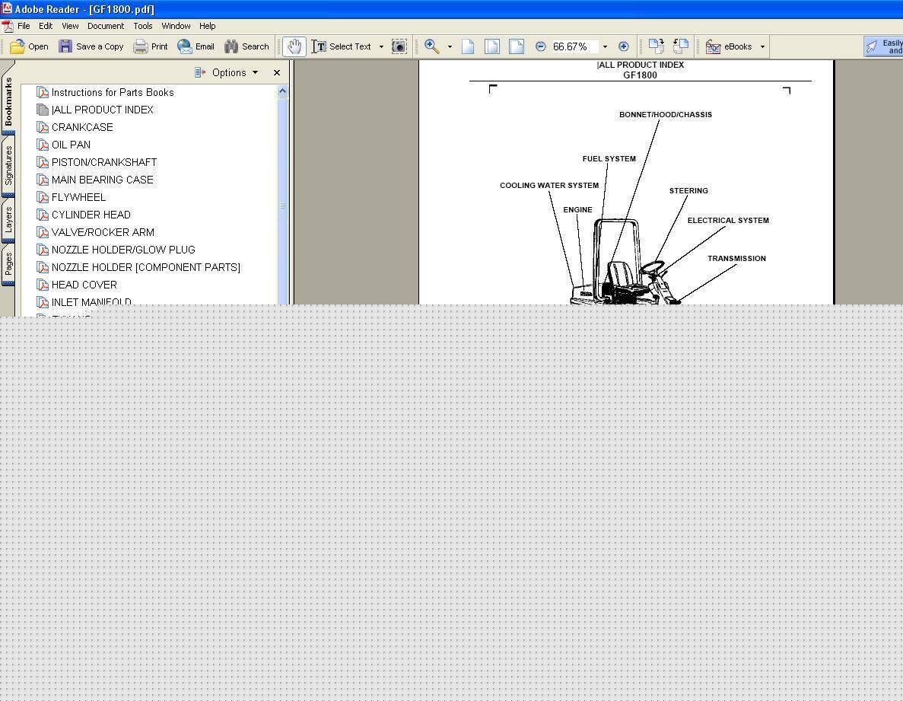Click the bookmarks panel vertical scrollbar track
This screenshot has width=903, height=701.
point(282,200)
